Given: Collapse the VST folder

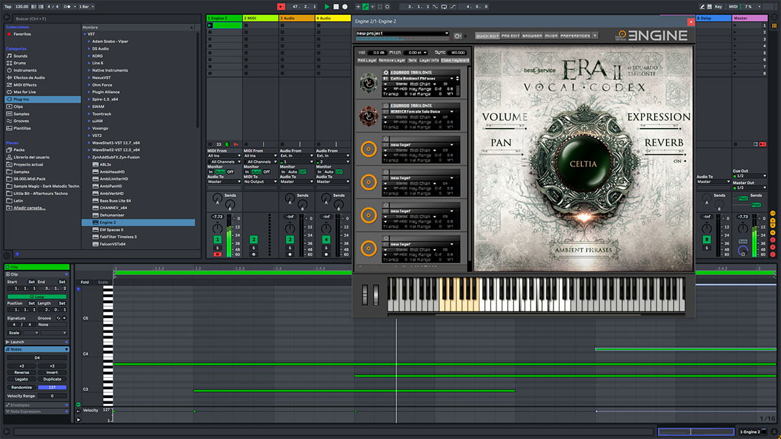Looking at the screenshot, I should [85, 34].
